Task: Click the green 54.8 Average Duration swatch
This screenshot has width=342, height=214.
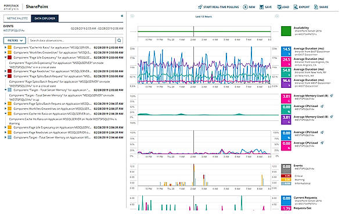Action: (286, 72)
